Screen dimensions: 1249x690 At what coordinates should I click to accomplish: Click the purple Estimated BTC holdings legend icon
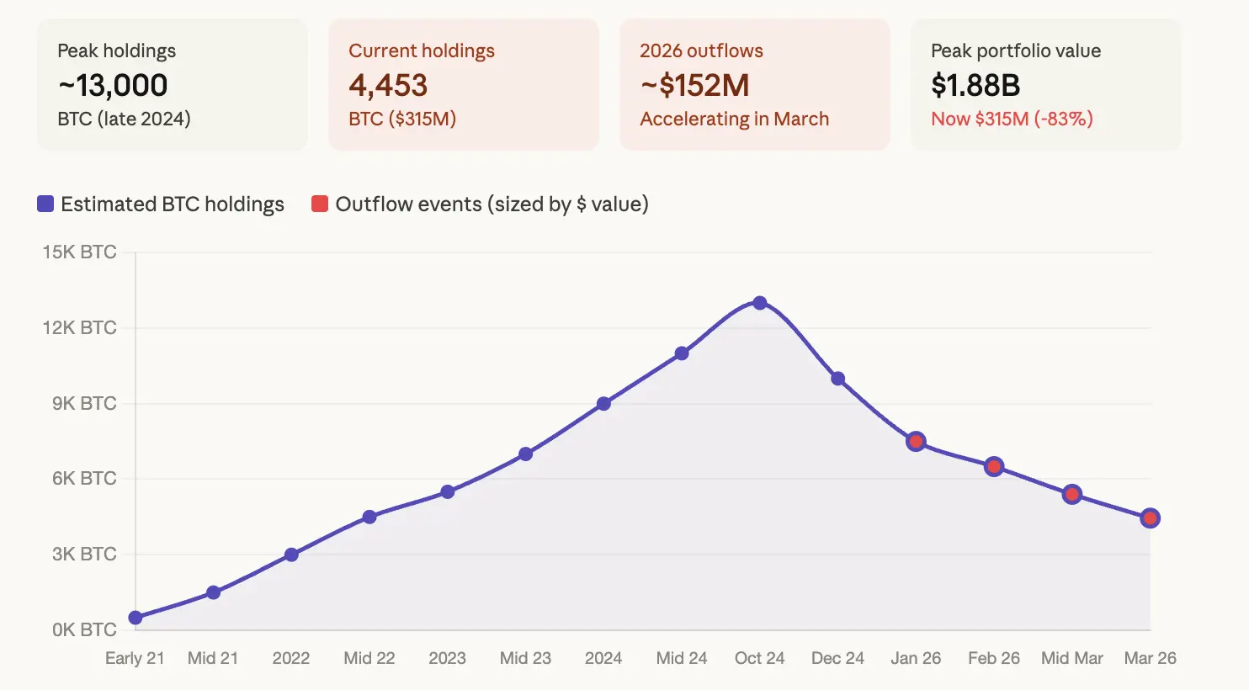coord(44,204)
